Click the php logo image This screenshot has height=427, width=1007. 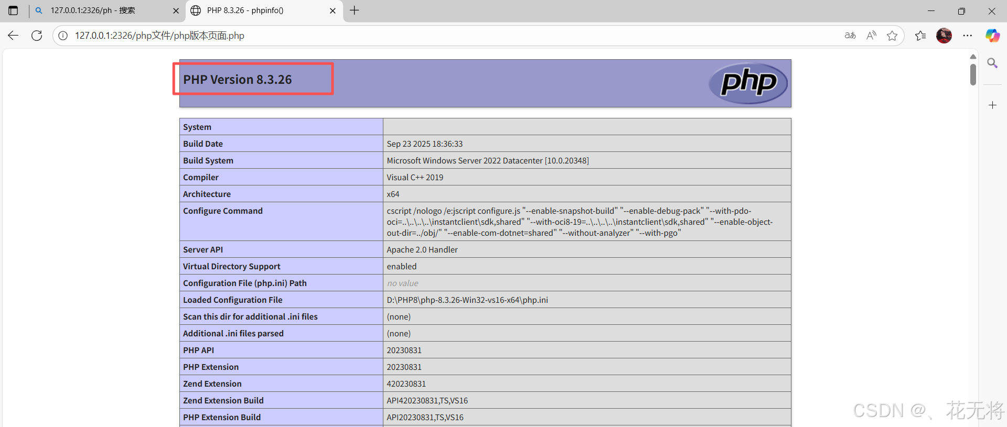click(x=748, y=83)
